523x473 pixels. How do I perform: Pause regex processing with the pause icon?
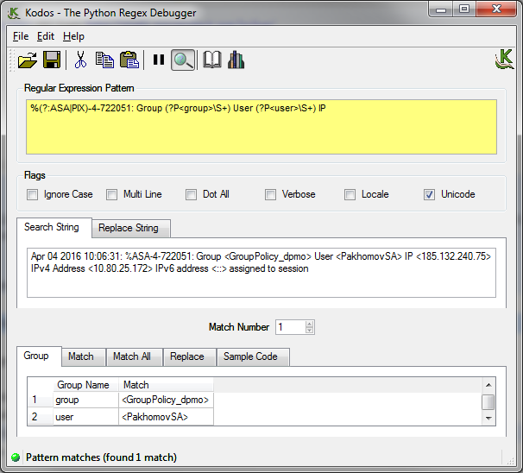158,60
